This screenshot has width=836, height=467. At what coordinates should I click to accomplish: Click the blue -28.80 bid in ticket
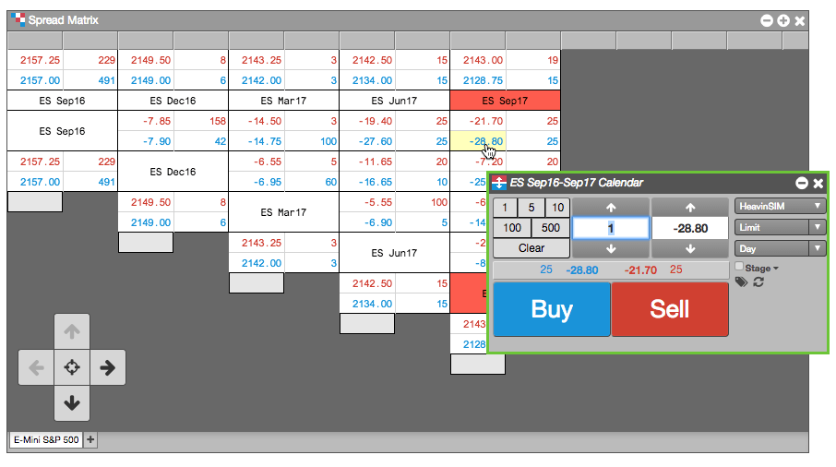pyautogui.click(x=581, y=270)
